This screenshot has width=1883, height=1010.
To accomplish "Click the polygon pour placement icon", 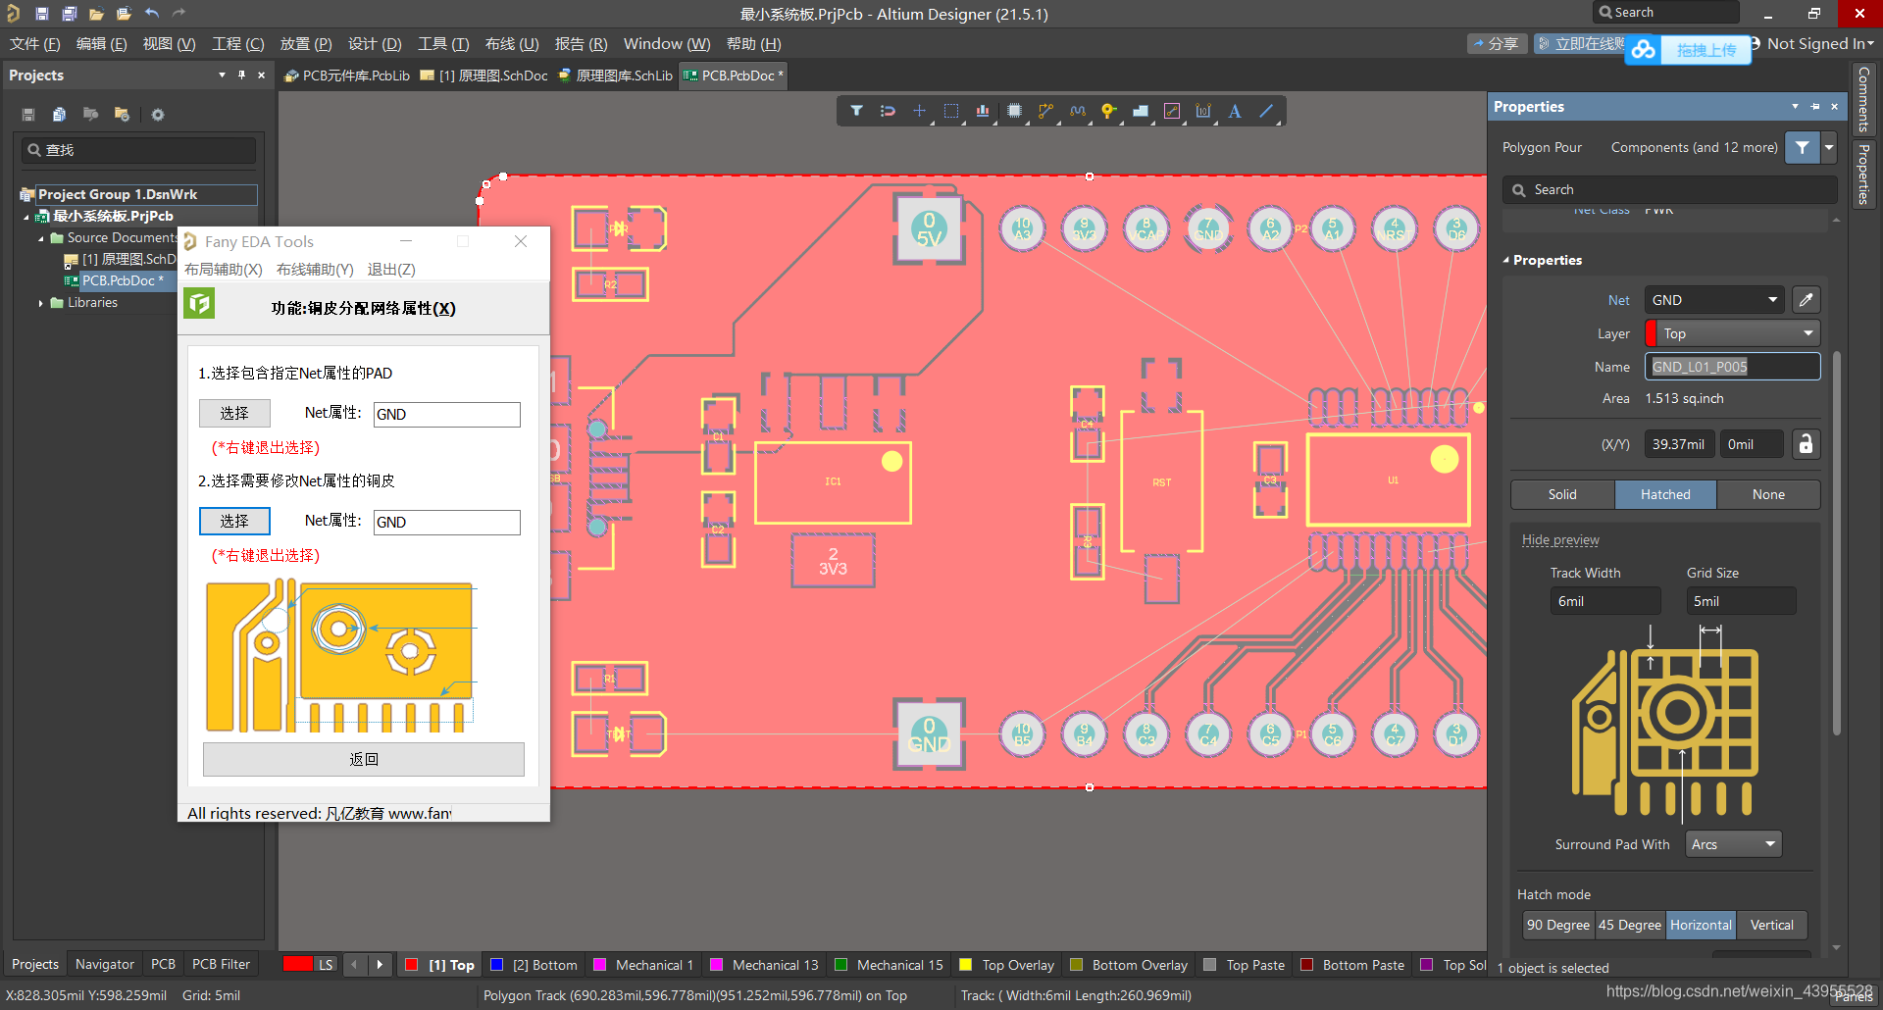I will pos(1140,111).
